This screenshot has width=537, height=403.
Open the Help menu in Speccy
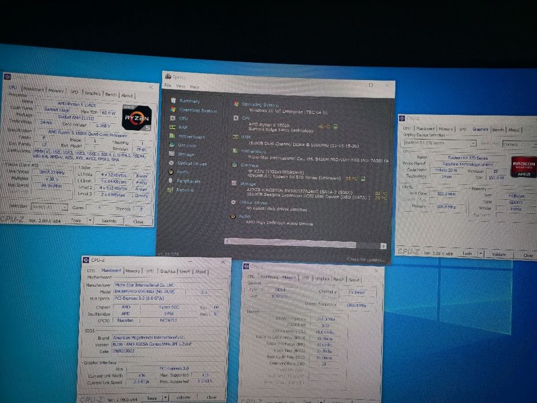pyautogui.click(x=195, y=87)
